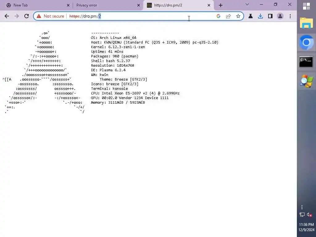Restore down the Chrome window
The image size is (316, 237).
click(276, 4)
